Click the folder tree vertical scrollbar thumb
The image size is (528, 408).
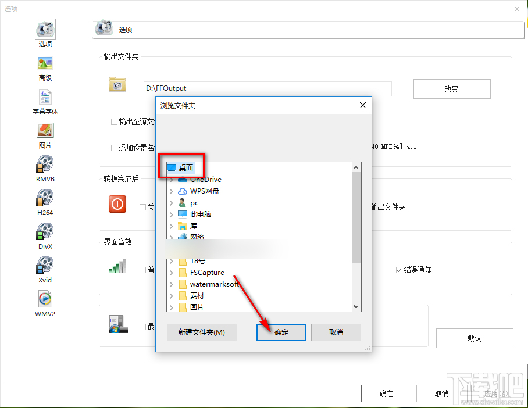tap(356, 217)
